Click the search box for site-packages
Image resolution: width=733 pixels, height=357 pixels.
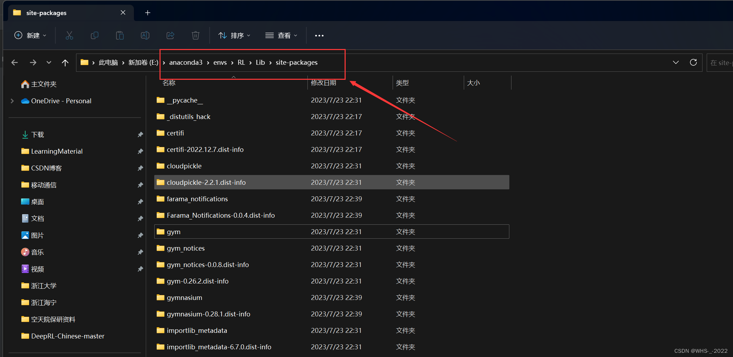(720, 63)
